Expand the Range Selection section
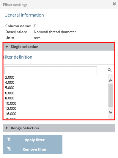Image resolution: width=118 pixels, height=158 pixels. coord(59,128)
